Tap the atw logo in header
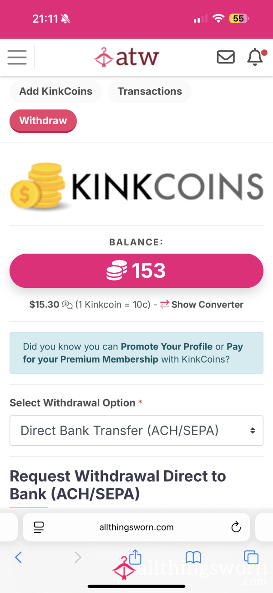 coord(126,57)
